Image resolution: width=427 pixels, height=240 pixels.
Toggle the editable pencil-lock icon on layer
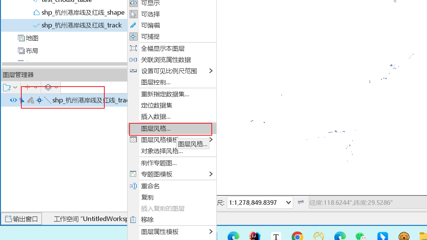31,100
